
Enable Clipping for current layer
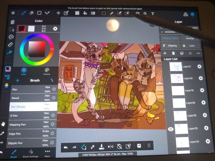point(170,46)
